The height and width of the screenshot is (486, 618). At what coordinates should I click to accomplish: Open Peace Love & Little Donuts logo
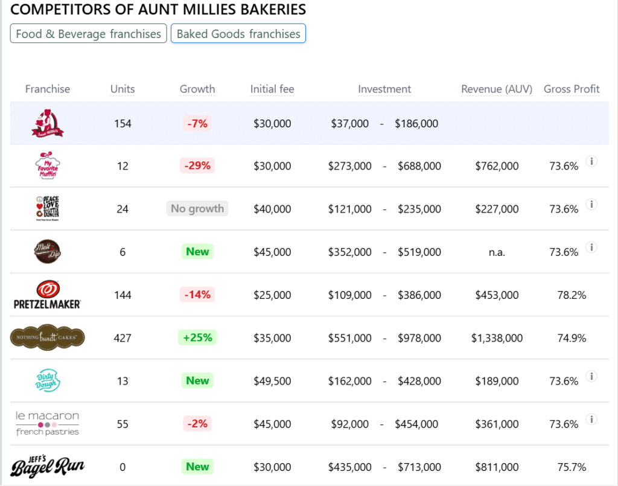pyautogui.click(x=48, y=208)
